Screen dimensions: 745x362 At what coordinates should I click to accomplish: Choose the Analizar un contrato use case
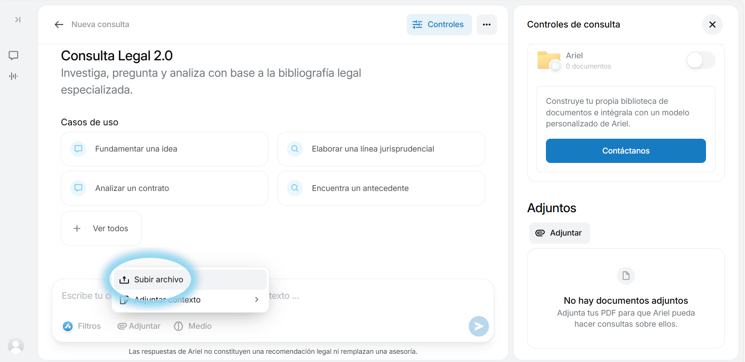point(164,188)
